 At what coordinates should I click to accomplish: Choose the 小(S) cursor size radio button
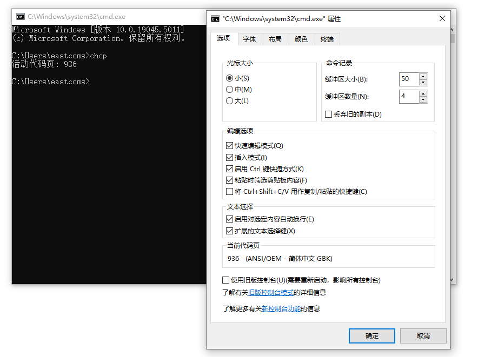tap(230, 78)
